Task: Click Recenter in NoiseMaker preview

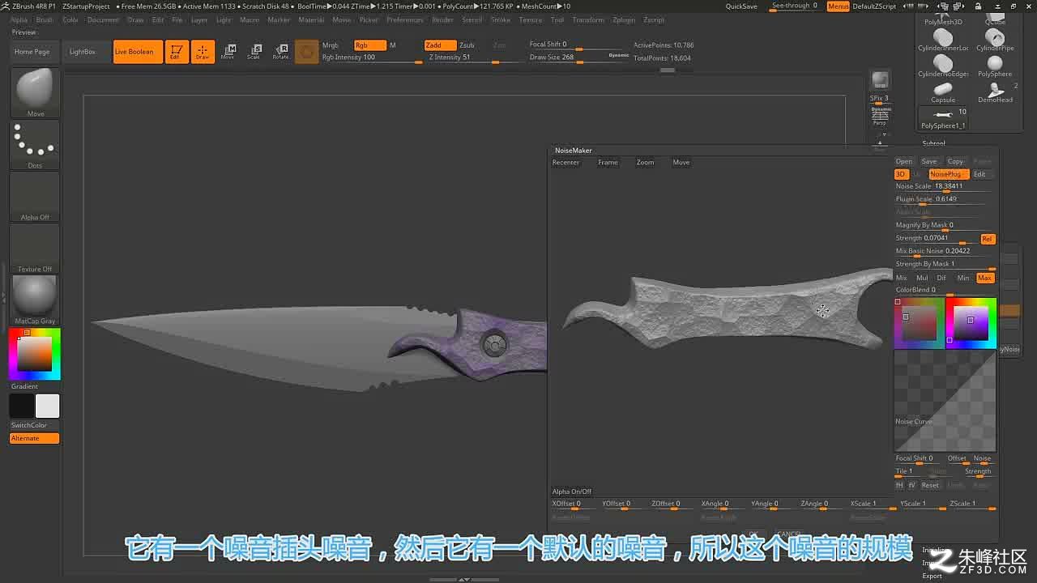Action: click(x=565, y=163)
